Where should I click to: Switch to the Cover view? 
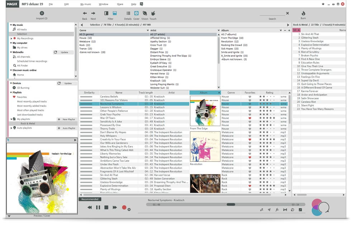click(136, 13)
